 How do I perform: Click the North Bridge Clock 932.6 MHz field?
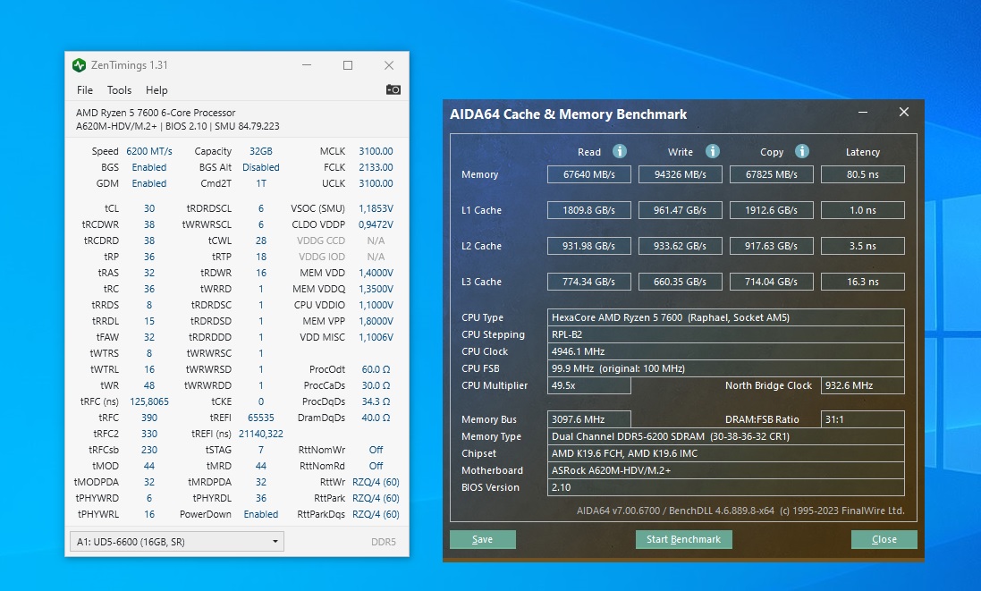tap(863, 385)
